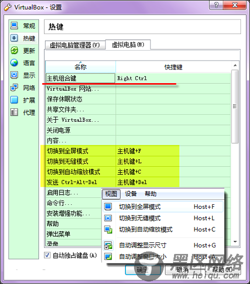Open the 帮助 menu in the popup menu bar
Image resolution: width=250 pixels, height=284 pixels.
[x=150, y=194]
